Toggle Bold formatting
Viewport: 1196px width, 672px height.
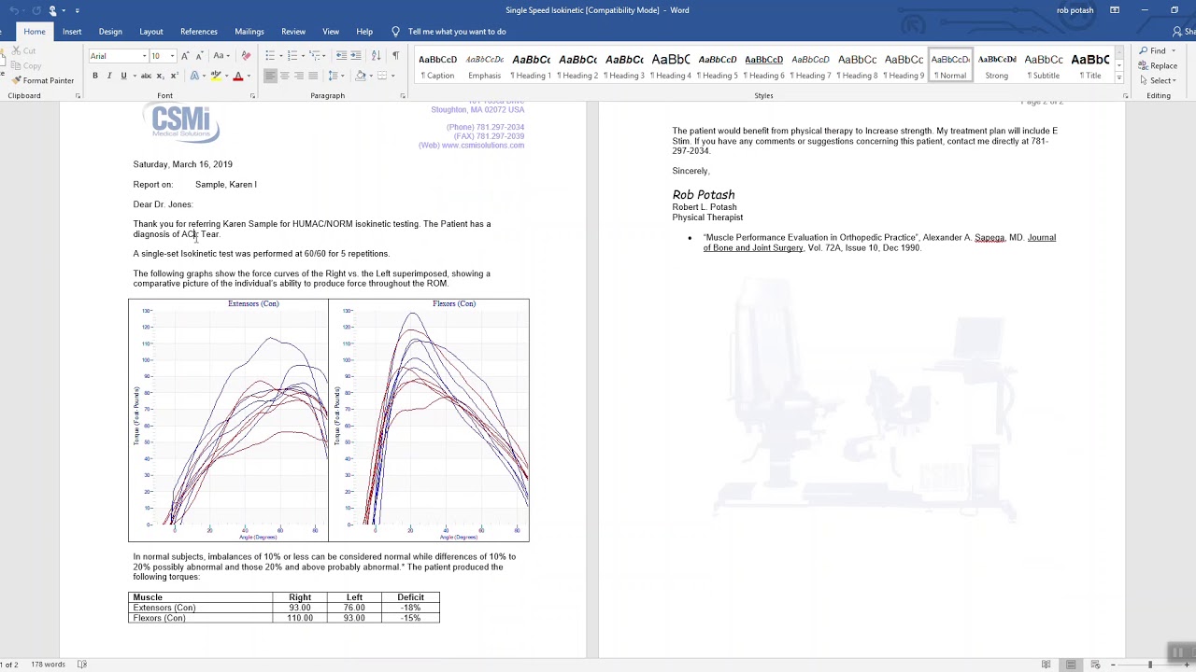coord(95,76)
